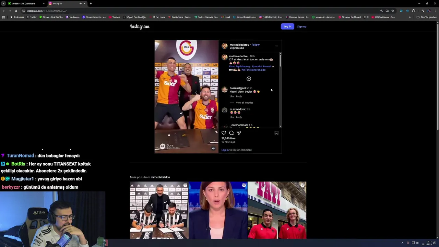
Task: Open site information icon in address bar
Action: pyautogui.click(x=23, y=11)
